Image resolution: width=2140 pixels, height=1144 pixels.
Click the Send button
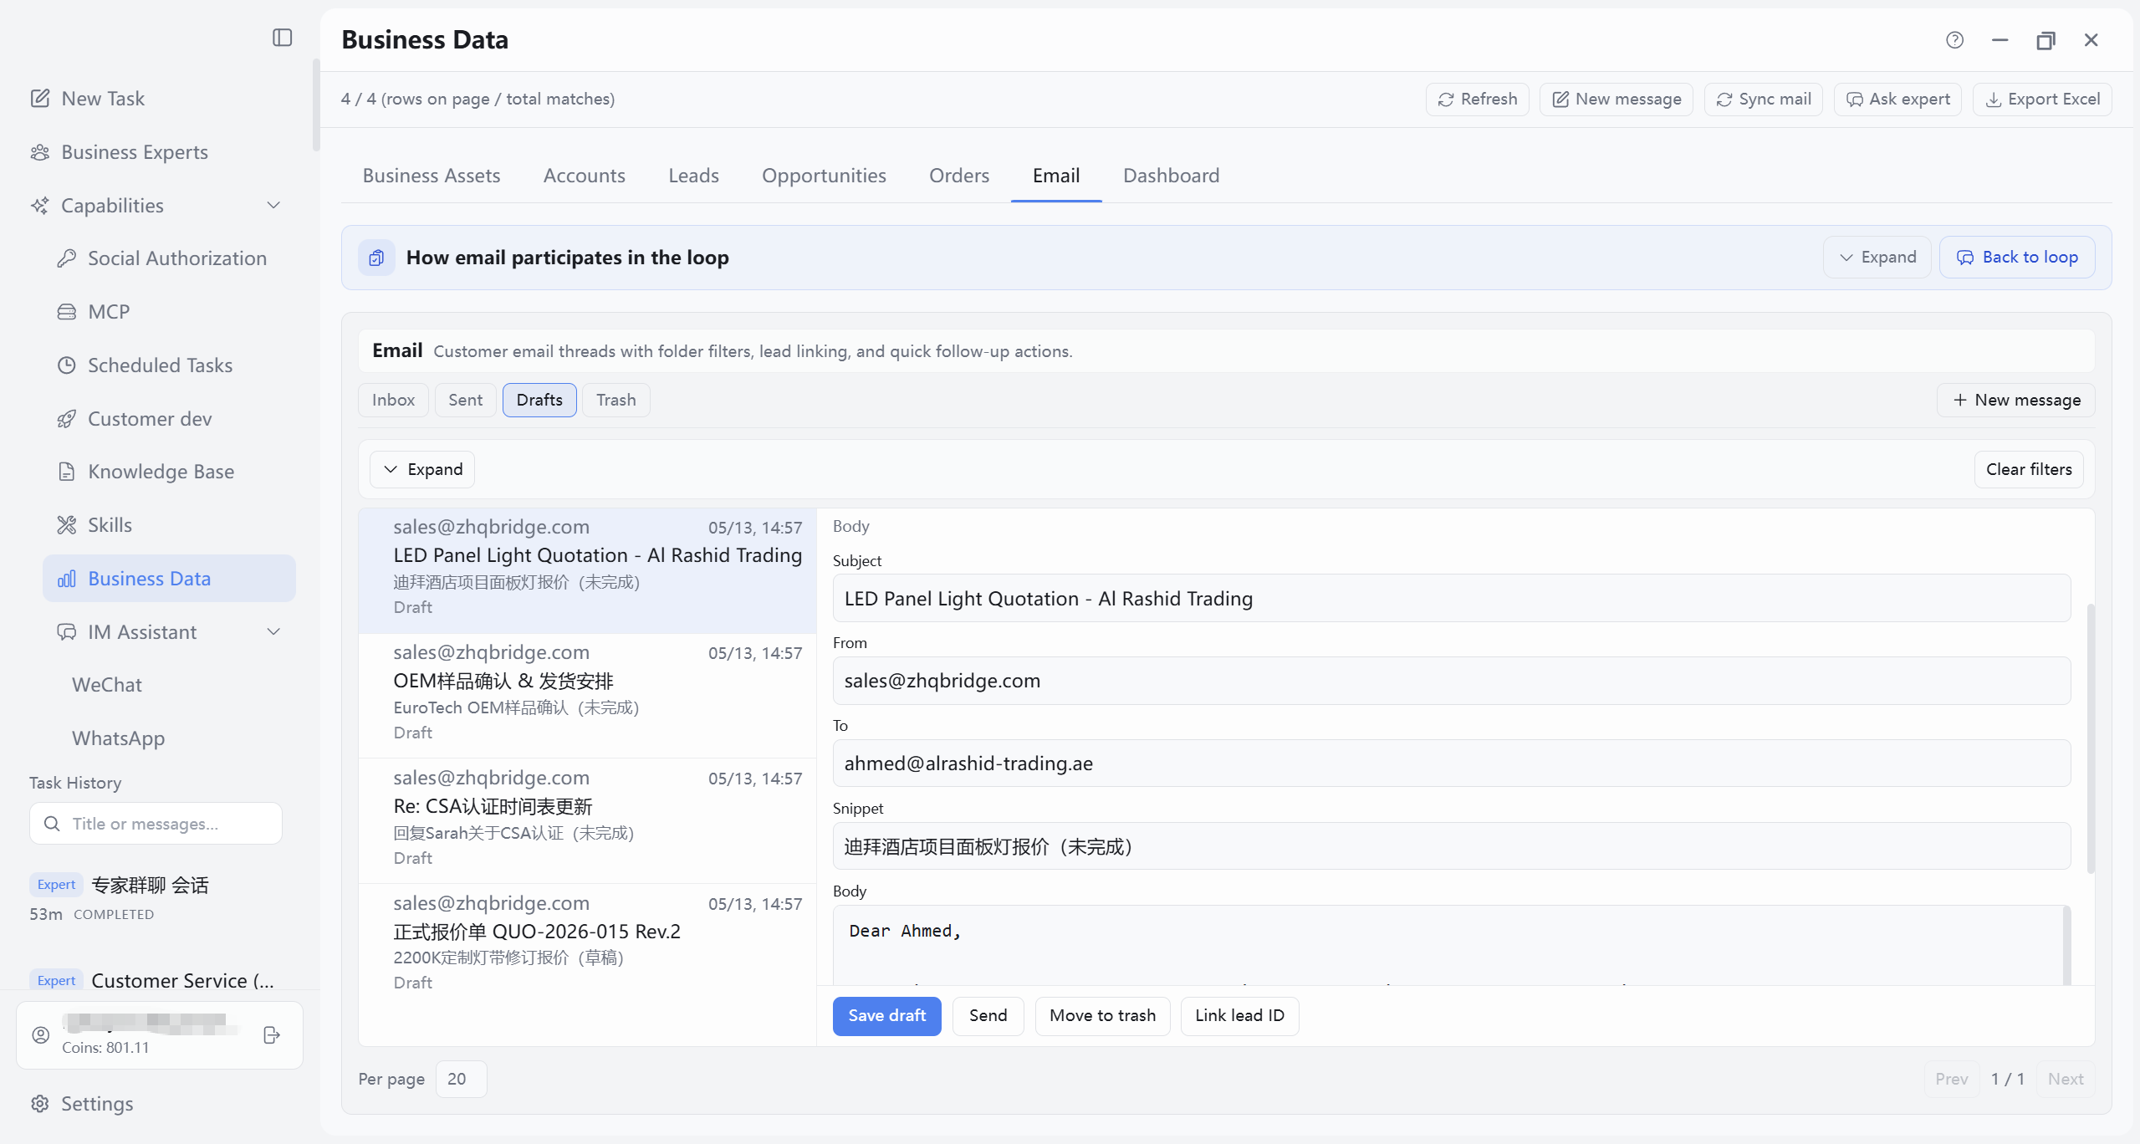988,1016
